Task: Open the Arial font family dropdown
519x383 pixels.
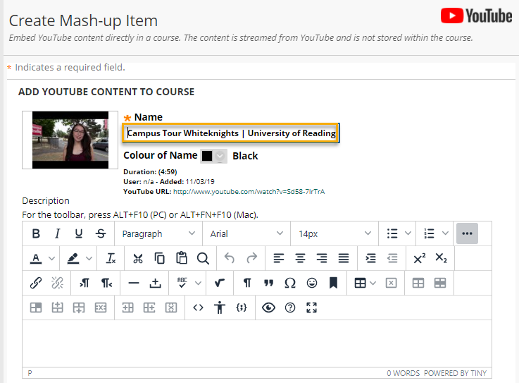Action: click(246, 233)
